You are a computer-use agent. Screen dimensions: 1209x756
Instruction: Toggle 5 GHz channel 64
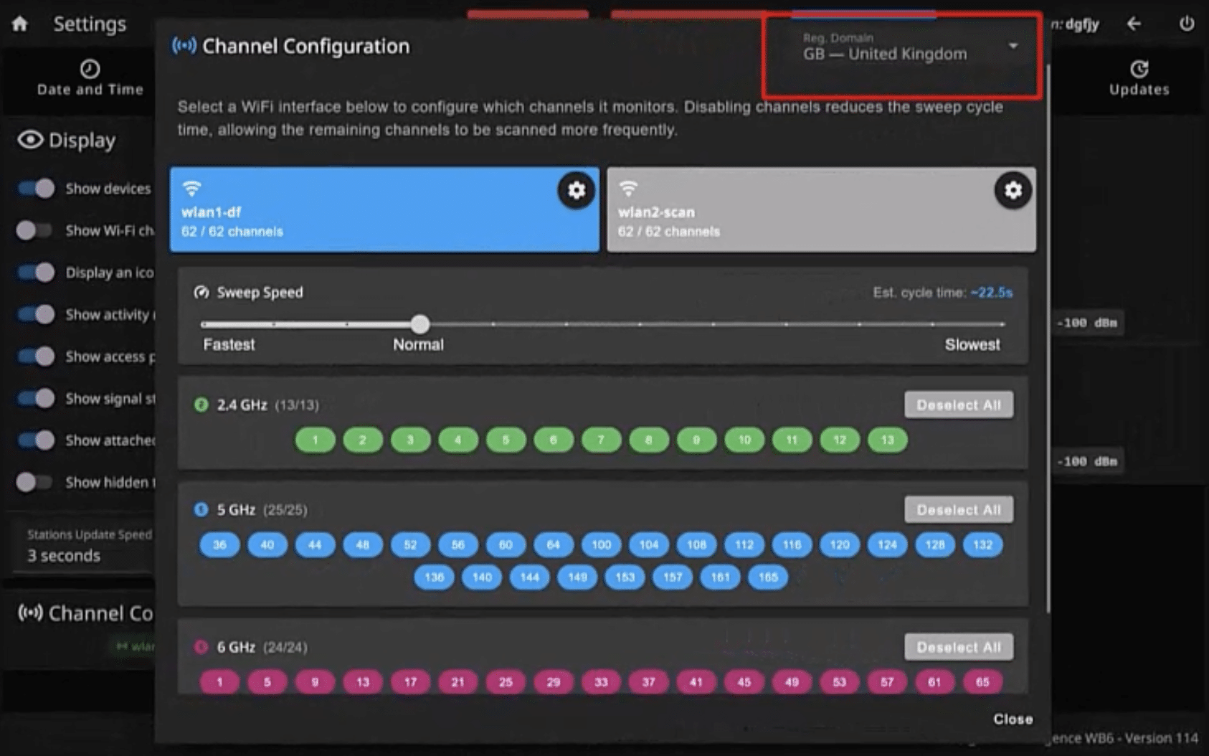(x=553, y=544)
